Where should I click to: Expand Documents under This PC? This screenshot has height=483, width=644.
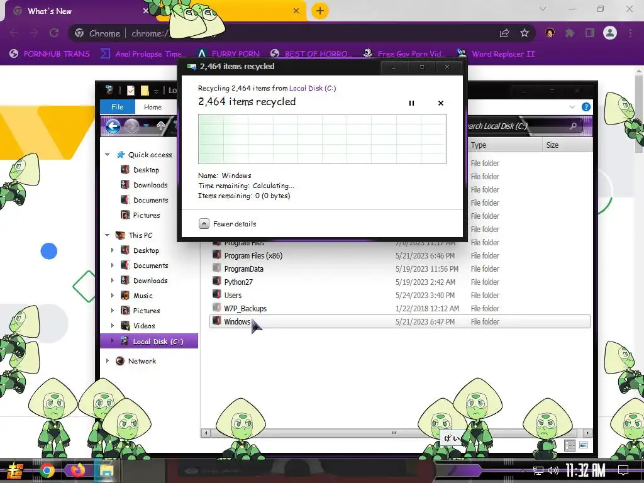click(113, 265)
